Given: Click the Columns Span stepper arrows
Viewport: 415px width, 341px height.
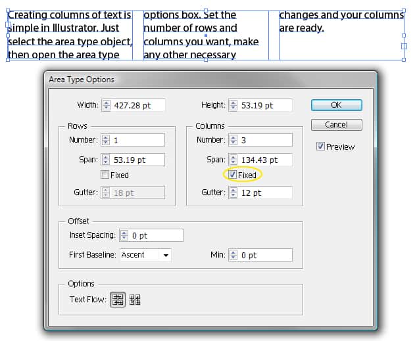Looking at the screenshot, I should (232, 160).
